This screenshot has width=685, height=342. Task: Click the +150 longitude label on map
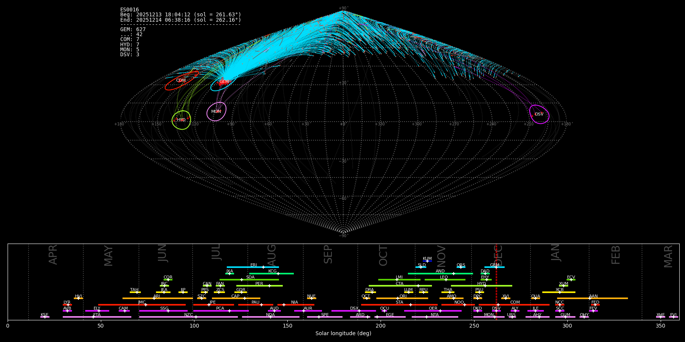(156, 124)
